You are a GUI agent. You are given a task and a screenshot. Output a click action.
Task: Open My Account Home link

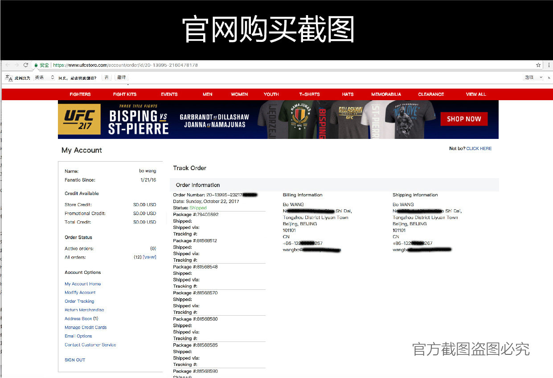(83, 284)
